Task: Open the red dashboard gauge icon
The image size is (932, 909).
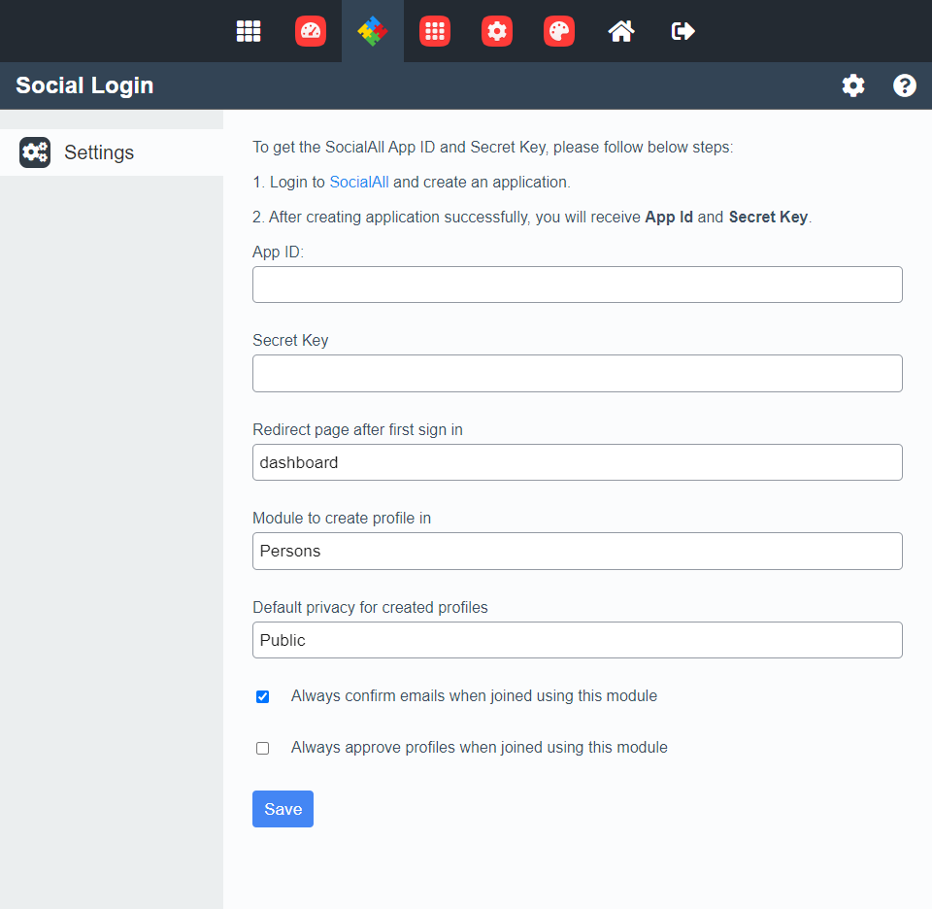Action: click(x=311, y=31)
